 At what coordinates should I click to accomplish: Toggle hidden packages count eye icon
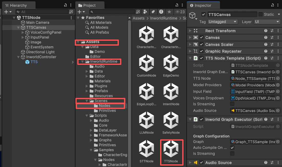pyautogui.click(x=180, y=12)
